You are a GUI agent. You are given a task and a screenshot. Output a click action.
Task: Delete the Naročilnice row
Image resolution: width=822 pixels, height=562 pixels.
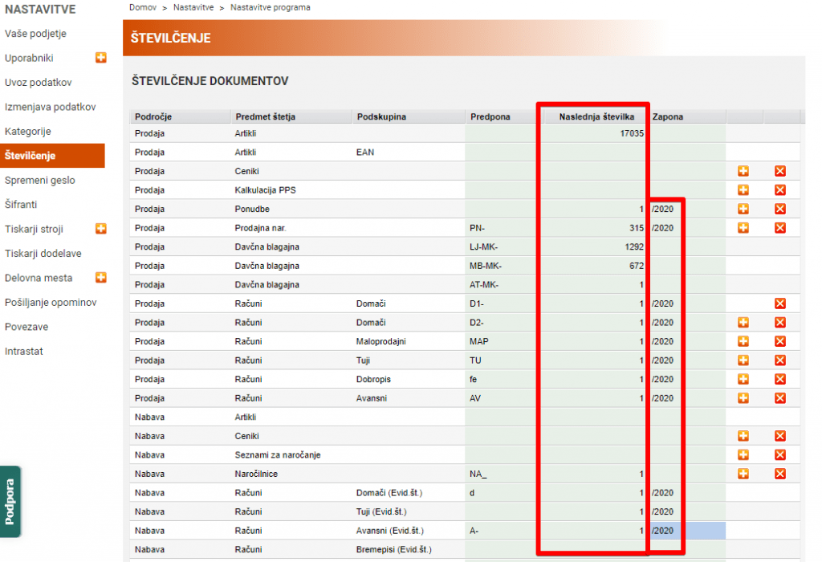tap(780, 474)
